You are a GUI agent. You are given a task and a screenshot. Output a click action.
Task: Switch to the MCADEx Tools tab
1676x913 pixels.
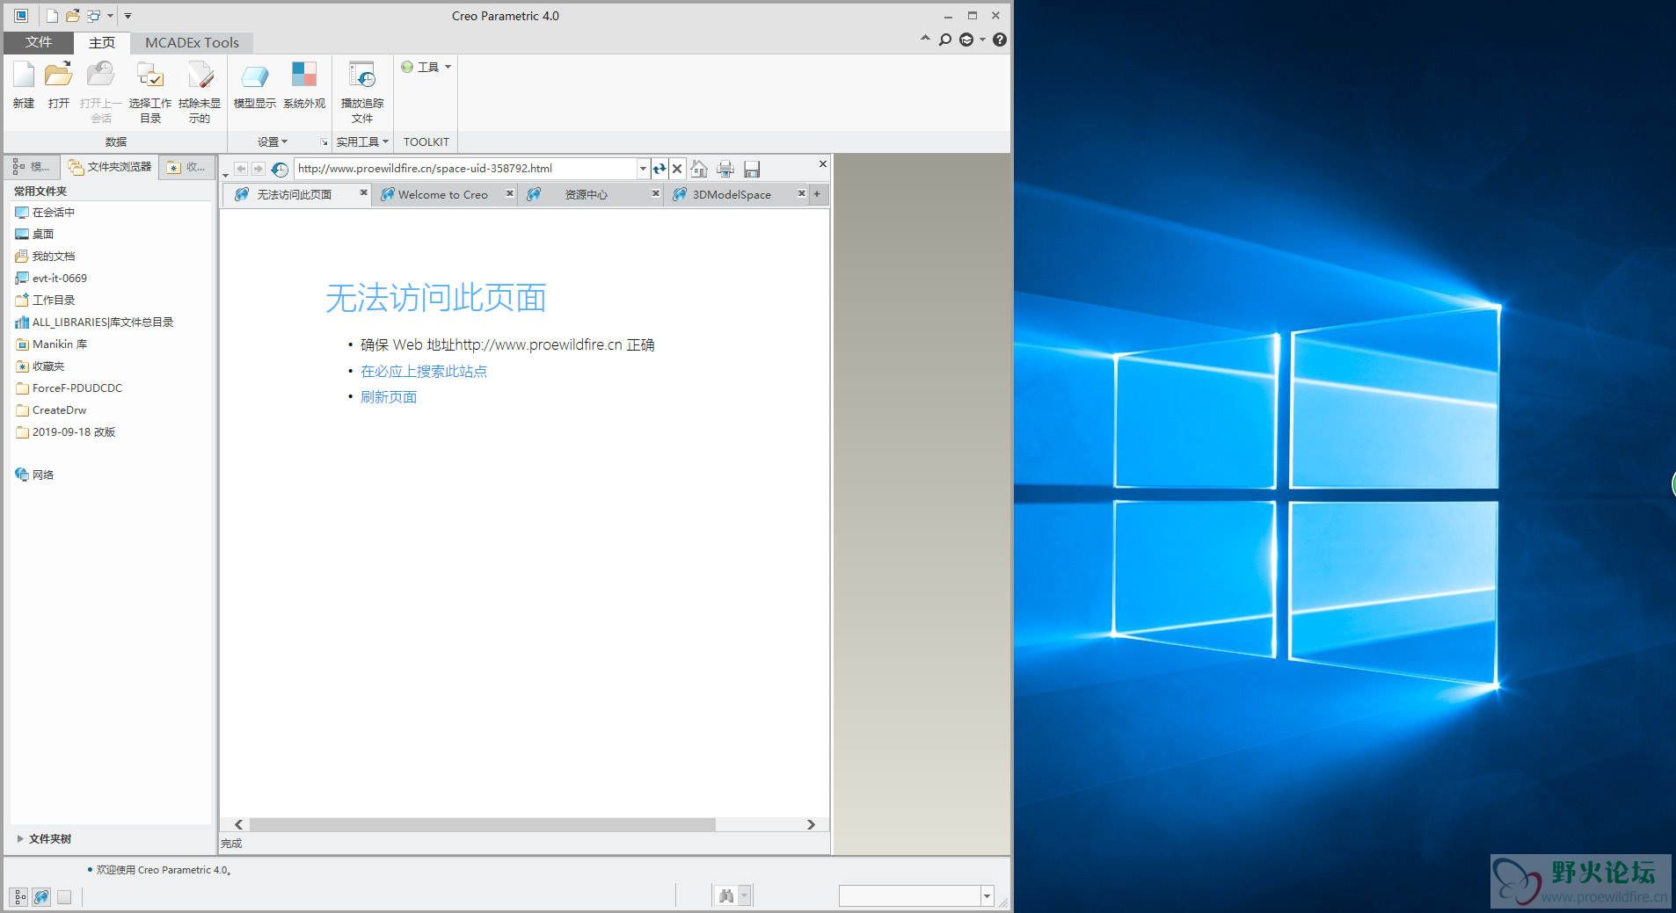point(192,42)
